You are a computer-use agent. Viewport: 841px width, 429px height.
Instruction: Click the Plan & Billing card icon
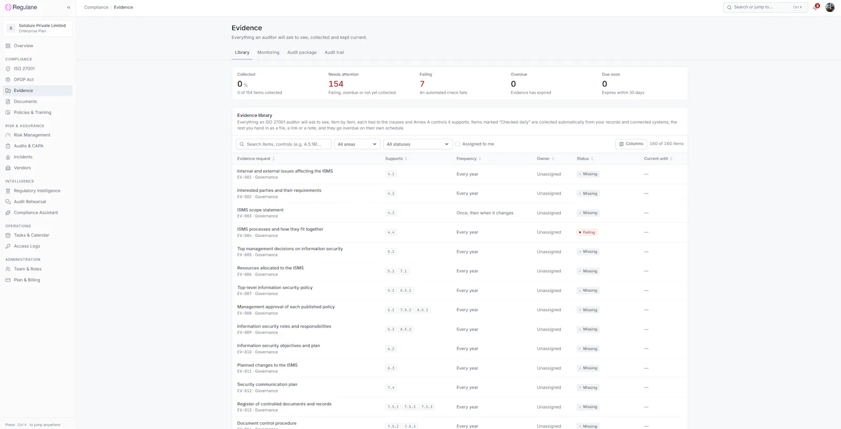8,280
